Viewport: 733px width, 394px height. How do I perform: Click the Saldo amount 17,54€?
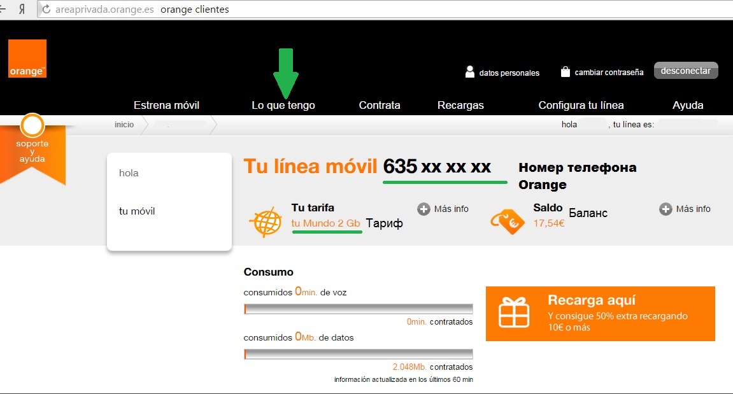549,223
